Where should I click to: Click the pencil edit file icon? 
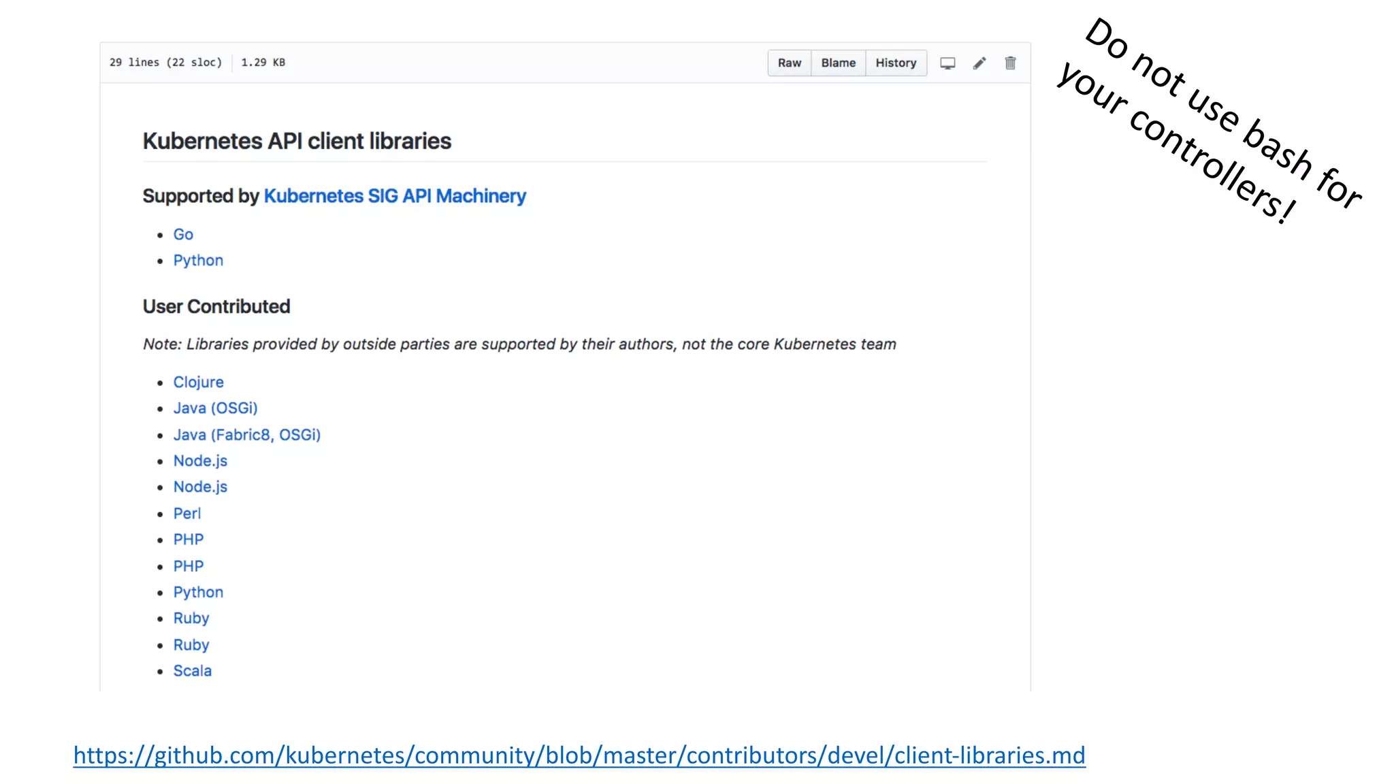[x=979, y=63]
